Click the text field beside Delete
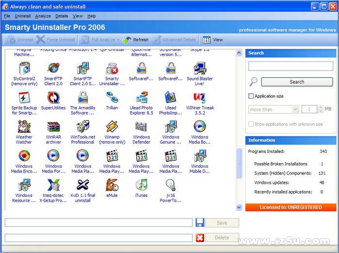 click(x=98, y=238)
